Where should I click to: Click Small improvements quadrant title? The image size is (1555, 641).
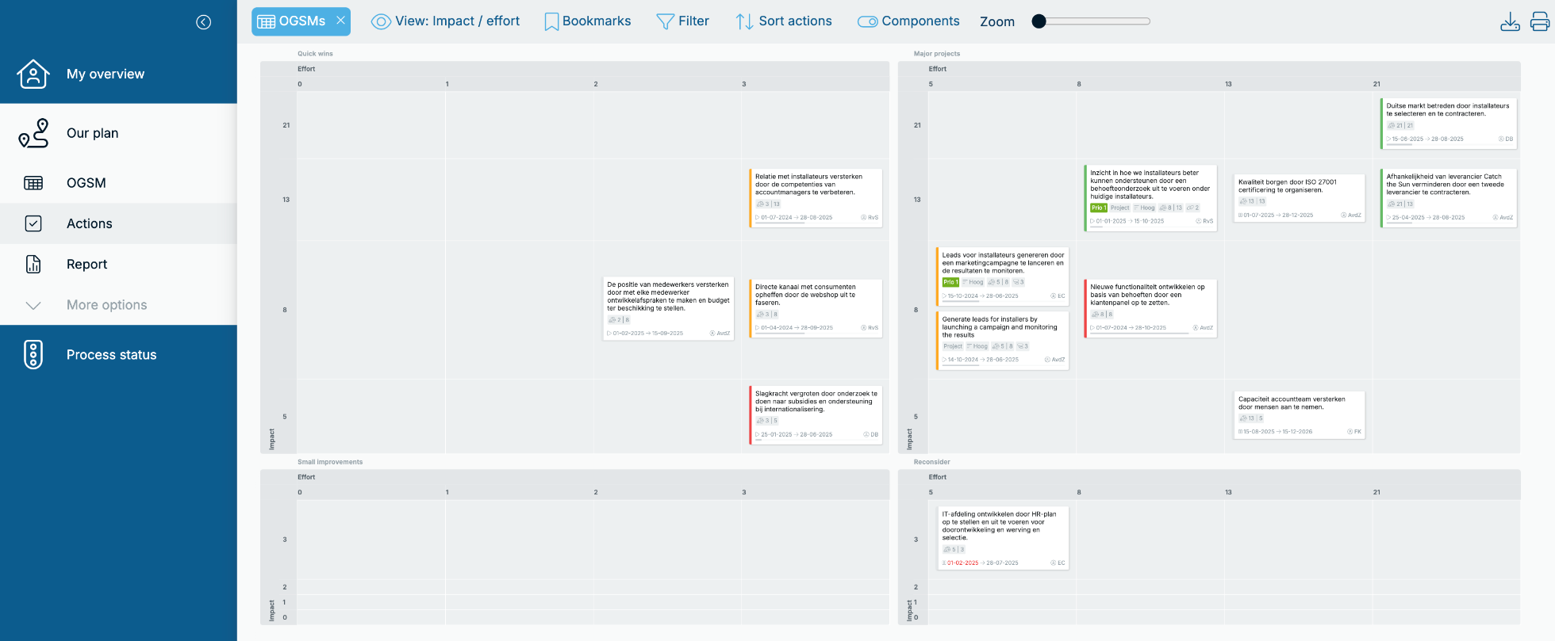(x=330, y=462)
